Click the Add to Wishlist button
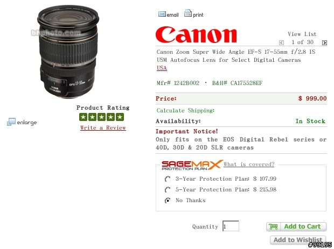This screenshot has height=249, width=334. coord(298,240)
